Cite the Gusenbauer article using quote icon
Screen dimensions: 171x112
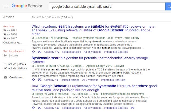tap(40, 52)
